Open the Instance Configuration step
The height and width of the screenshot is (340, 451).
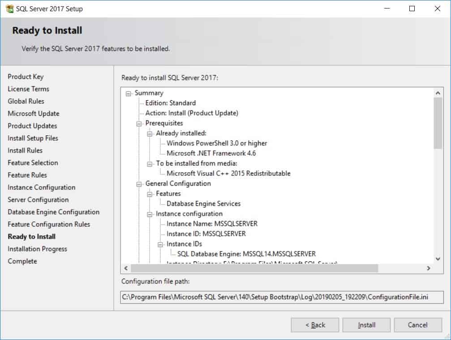coord(41,188)
